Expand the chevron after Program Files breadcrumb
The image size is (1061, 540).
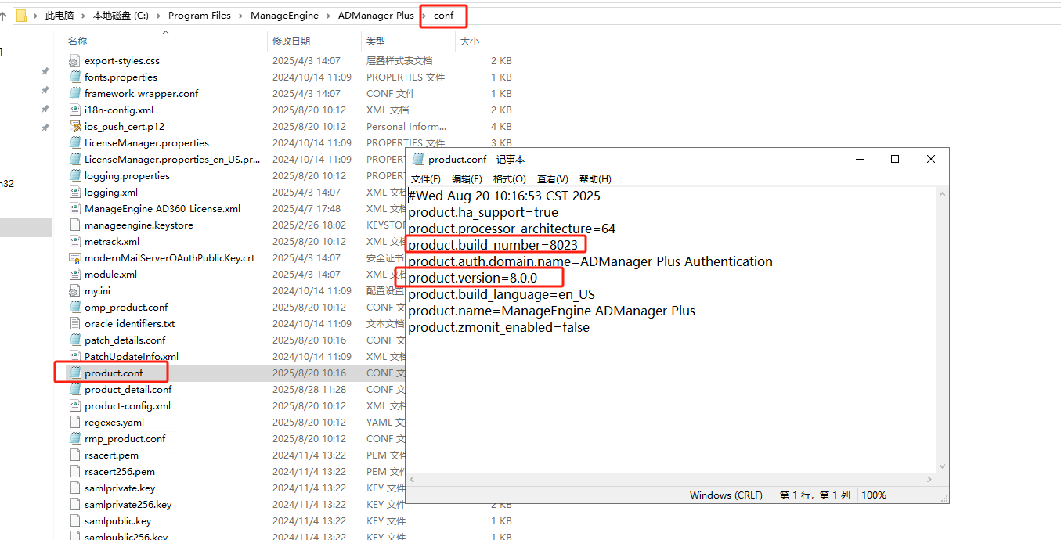click(240, 16)
